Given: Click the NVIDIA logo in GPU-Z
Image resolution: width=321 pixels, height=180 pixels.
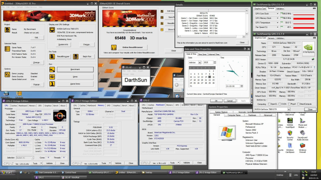Looking at the screenshot, I should click(308, 48).
